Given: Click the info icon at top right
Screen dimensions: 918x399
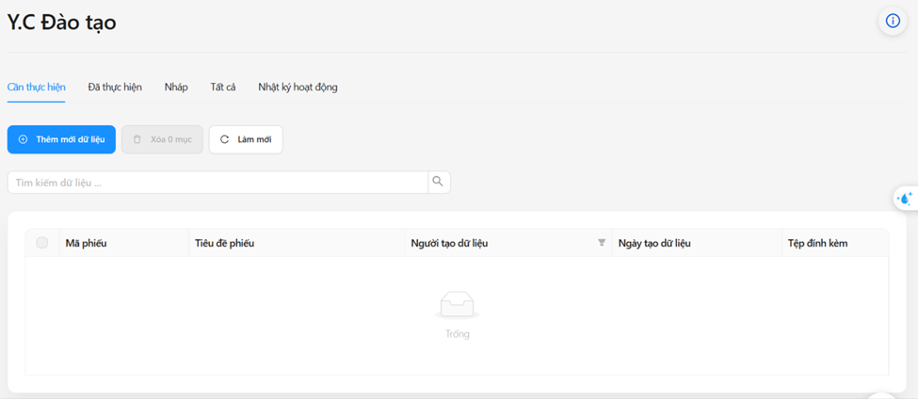Looking at the screenshot, I should [x=893, y=21].
